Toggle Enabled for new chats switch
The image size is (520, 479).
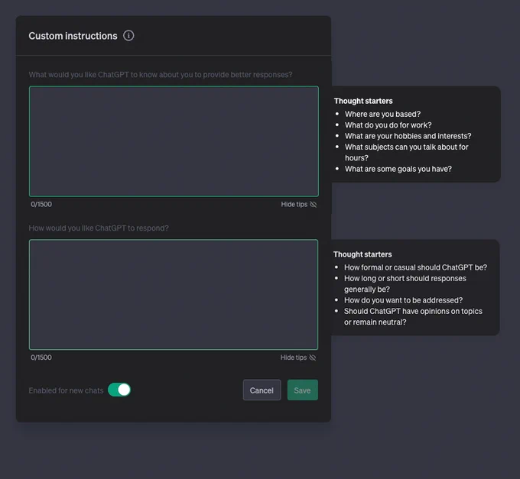119,390
